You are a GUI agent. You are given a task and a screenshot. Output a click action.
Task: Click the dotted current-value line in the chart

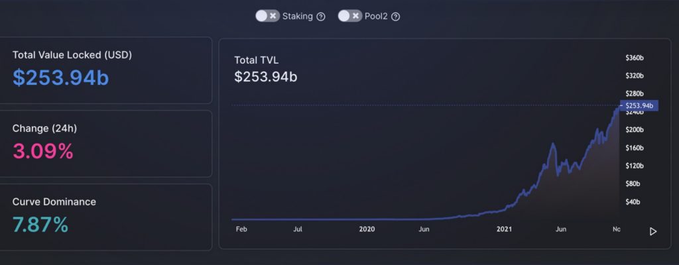coord(424,105)
